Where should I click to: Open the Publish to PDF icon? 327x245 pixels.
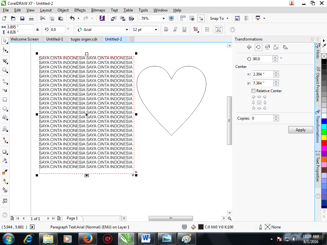[x=132, y=18]
